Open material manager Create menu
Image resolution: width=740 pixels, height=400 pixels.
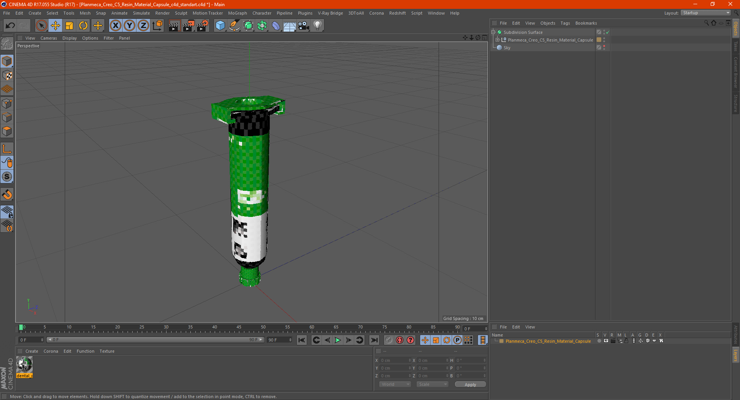(x=32, y=351)
